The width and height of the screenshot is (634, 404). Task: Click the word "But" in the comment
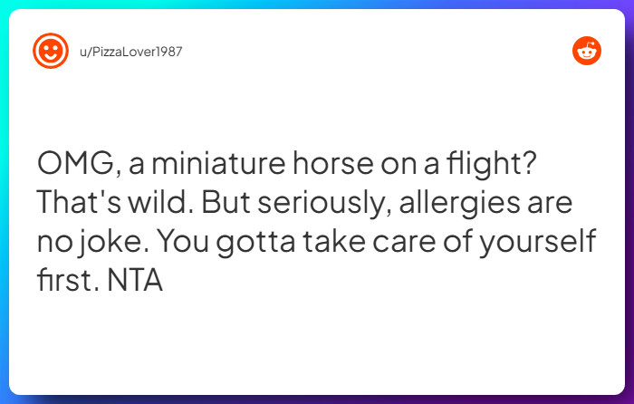coord(226,202)
